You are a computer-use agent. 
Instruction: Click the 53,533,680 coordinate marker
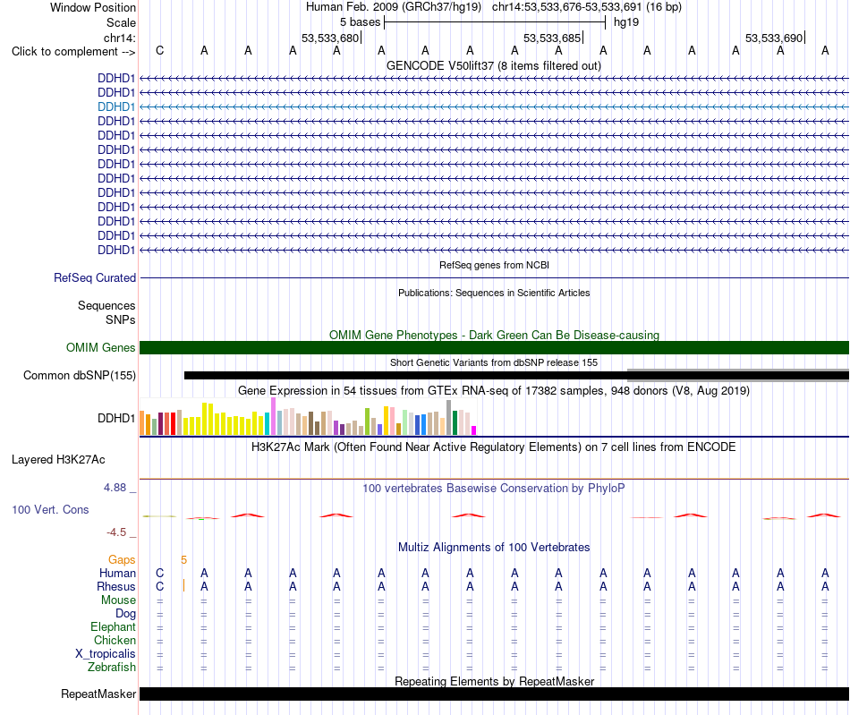point(330,38)
